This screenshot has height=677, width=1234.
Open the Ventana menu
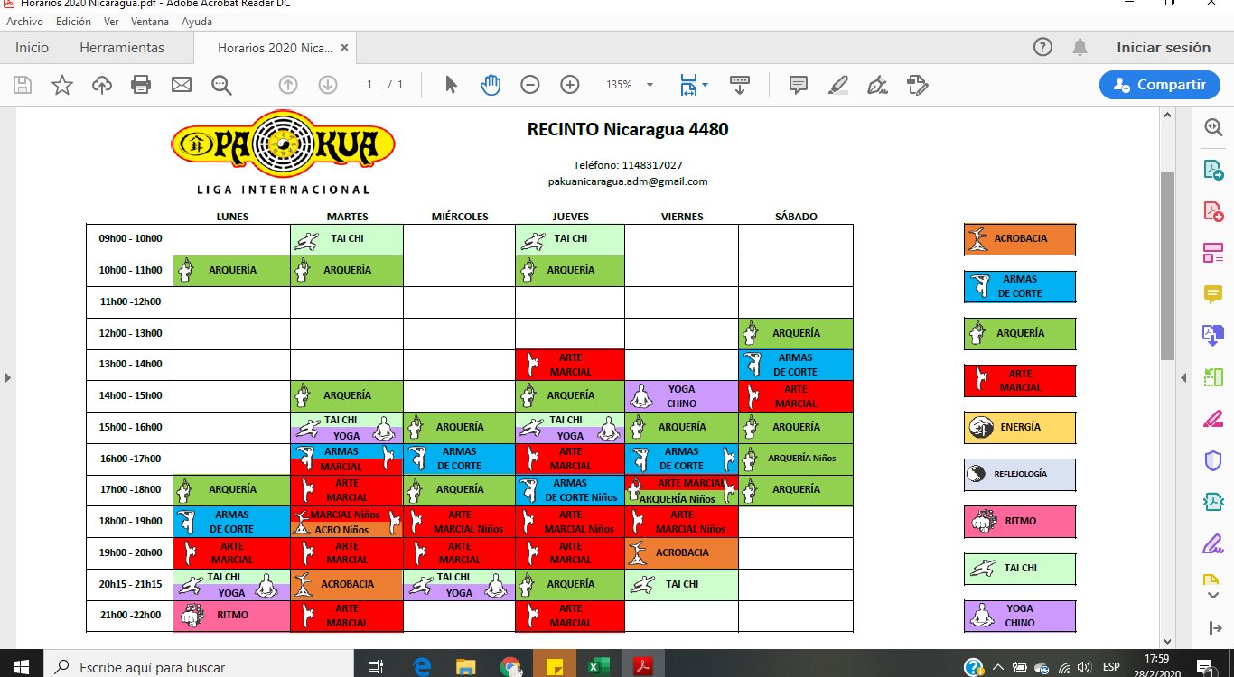[x=149, y=22]
